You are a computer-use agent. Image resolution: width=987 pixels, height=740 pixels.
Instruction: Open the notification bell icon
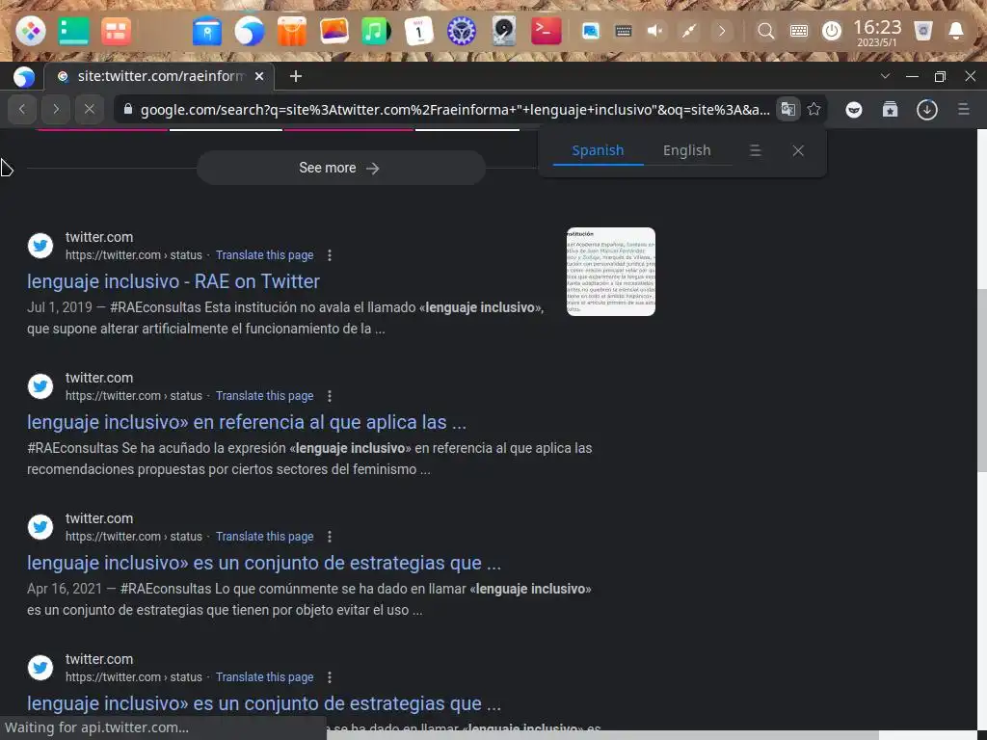(x=955, y=31)
